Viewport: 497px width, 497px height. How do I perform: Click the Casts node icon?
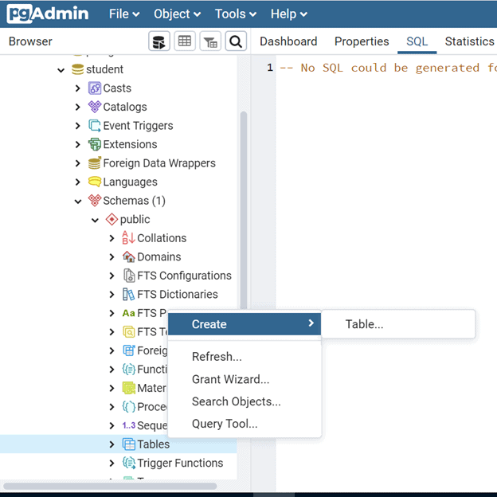95,88
